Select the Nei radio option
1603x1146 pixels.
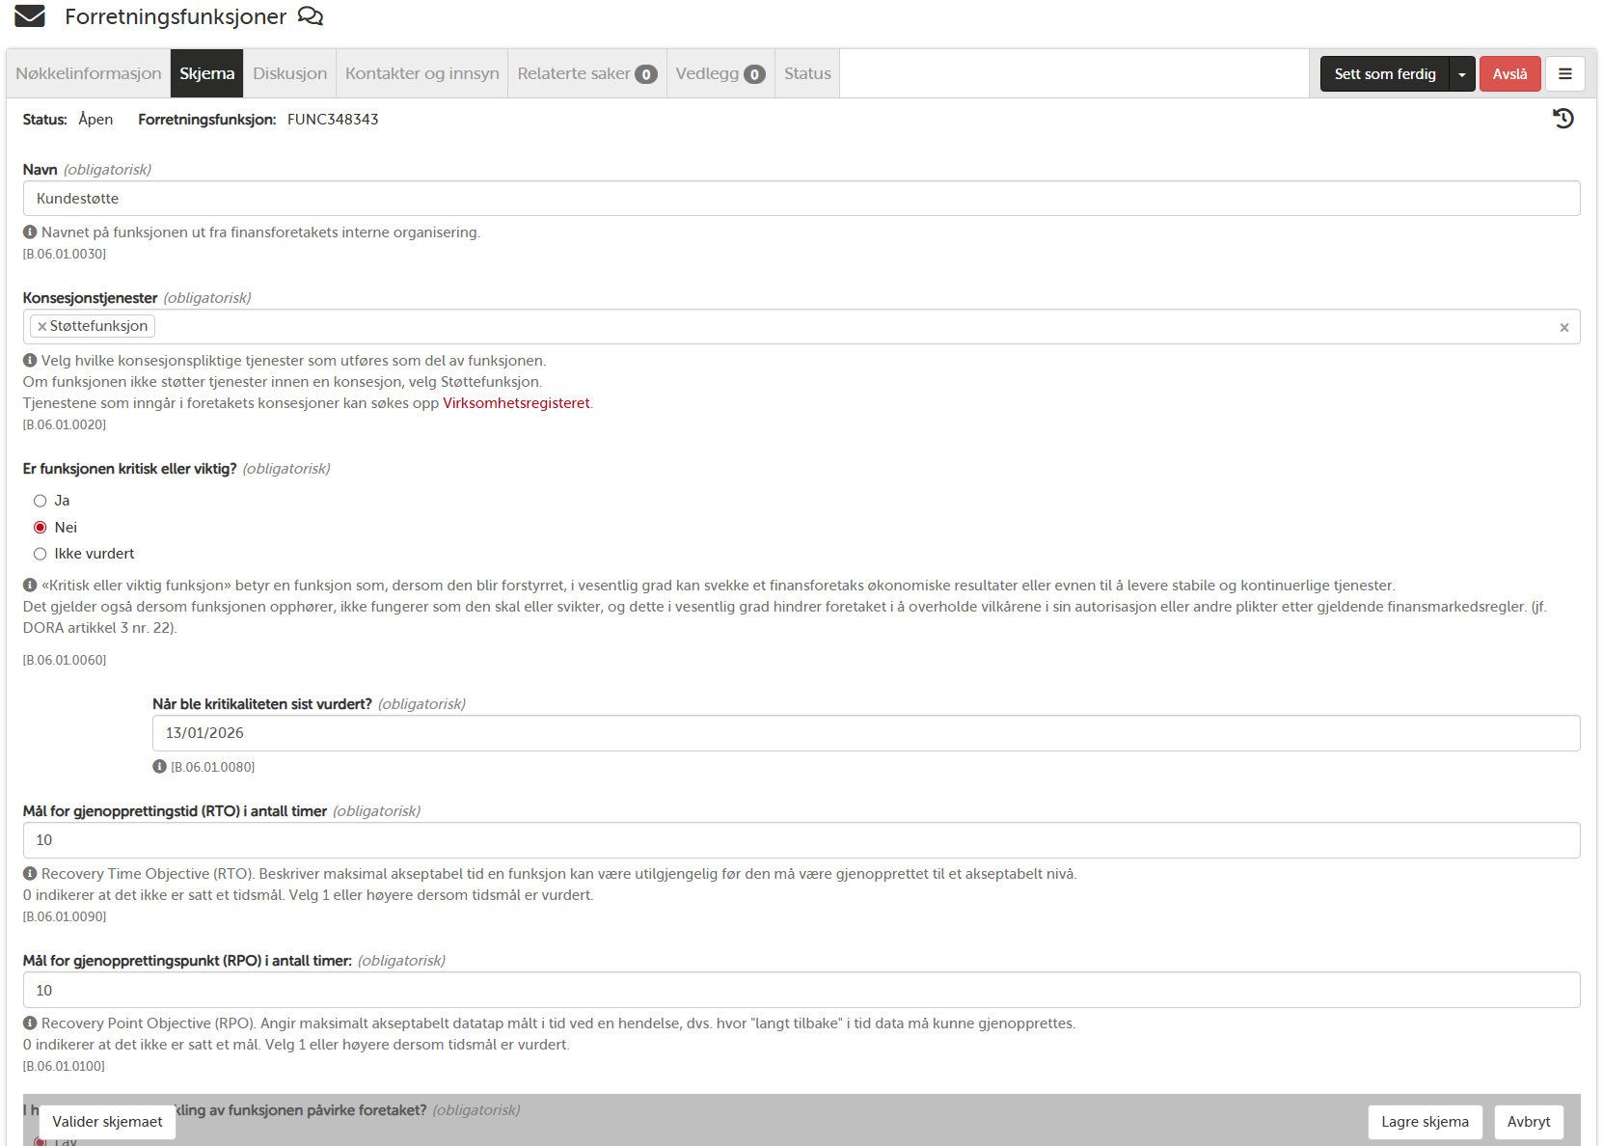coord(41,528)
